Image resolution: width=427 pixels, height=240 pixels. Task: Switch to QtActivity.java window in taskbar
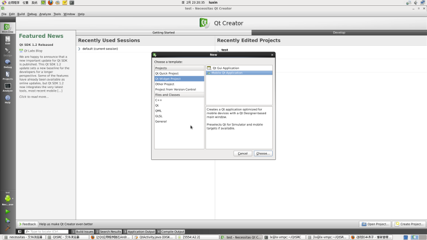point(154,237)
